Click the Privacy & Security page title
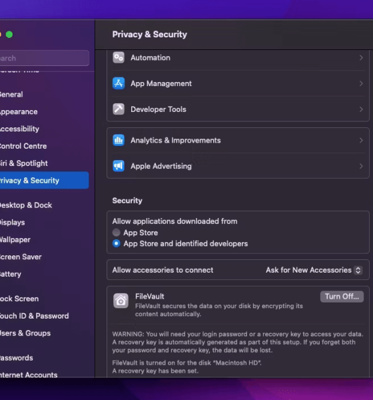Screen dimensions: 373x400 [150, 35]
